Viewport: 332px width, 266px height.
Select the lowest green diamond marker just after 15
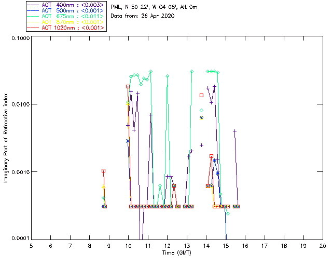click(228, 214)
